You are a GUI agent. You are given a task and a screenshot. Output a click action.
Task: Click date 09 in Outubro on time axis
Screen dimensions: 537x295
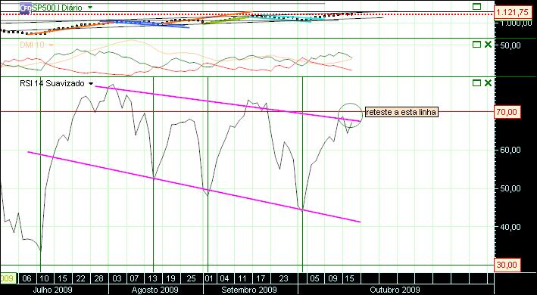click(x=333, y=278)
